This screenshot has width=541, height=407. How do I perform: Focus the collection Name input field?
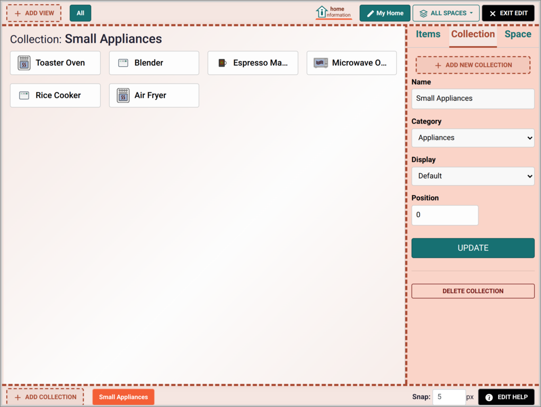click(x=473, y=99)
